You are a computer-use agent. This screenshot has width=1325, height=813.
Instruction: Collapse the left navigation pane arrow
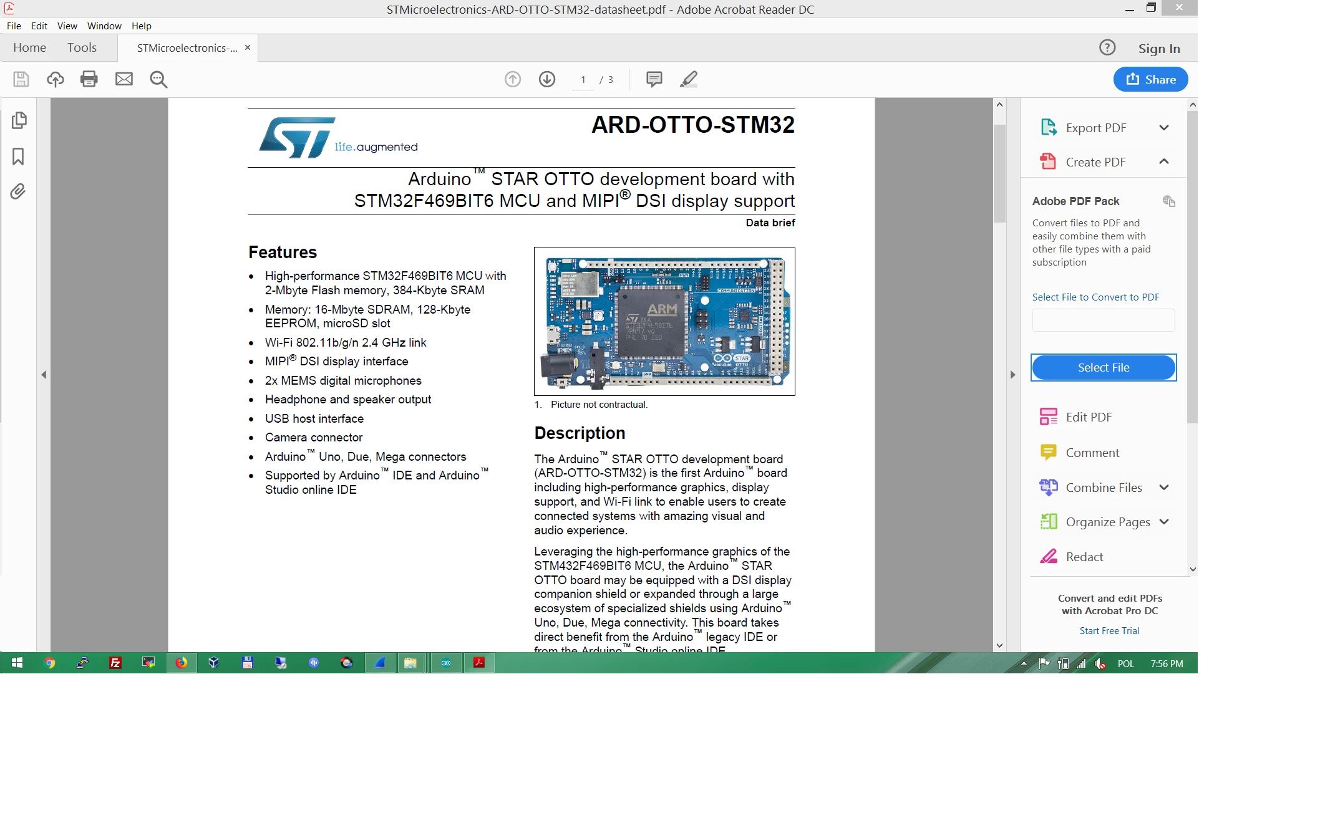[44, 375]
